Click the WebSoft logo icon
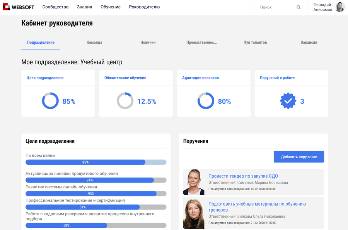Screen dimensions: 348x230 (x=7, y=7)
